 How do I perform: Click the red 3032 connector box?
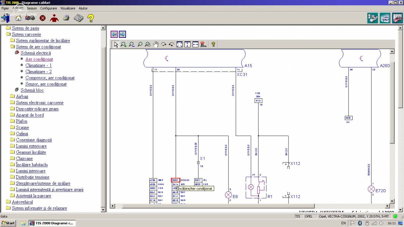tap(175, 180)
